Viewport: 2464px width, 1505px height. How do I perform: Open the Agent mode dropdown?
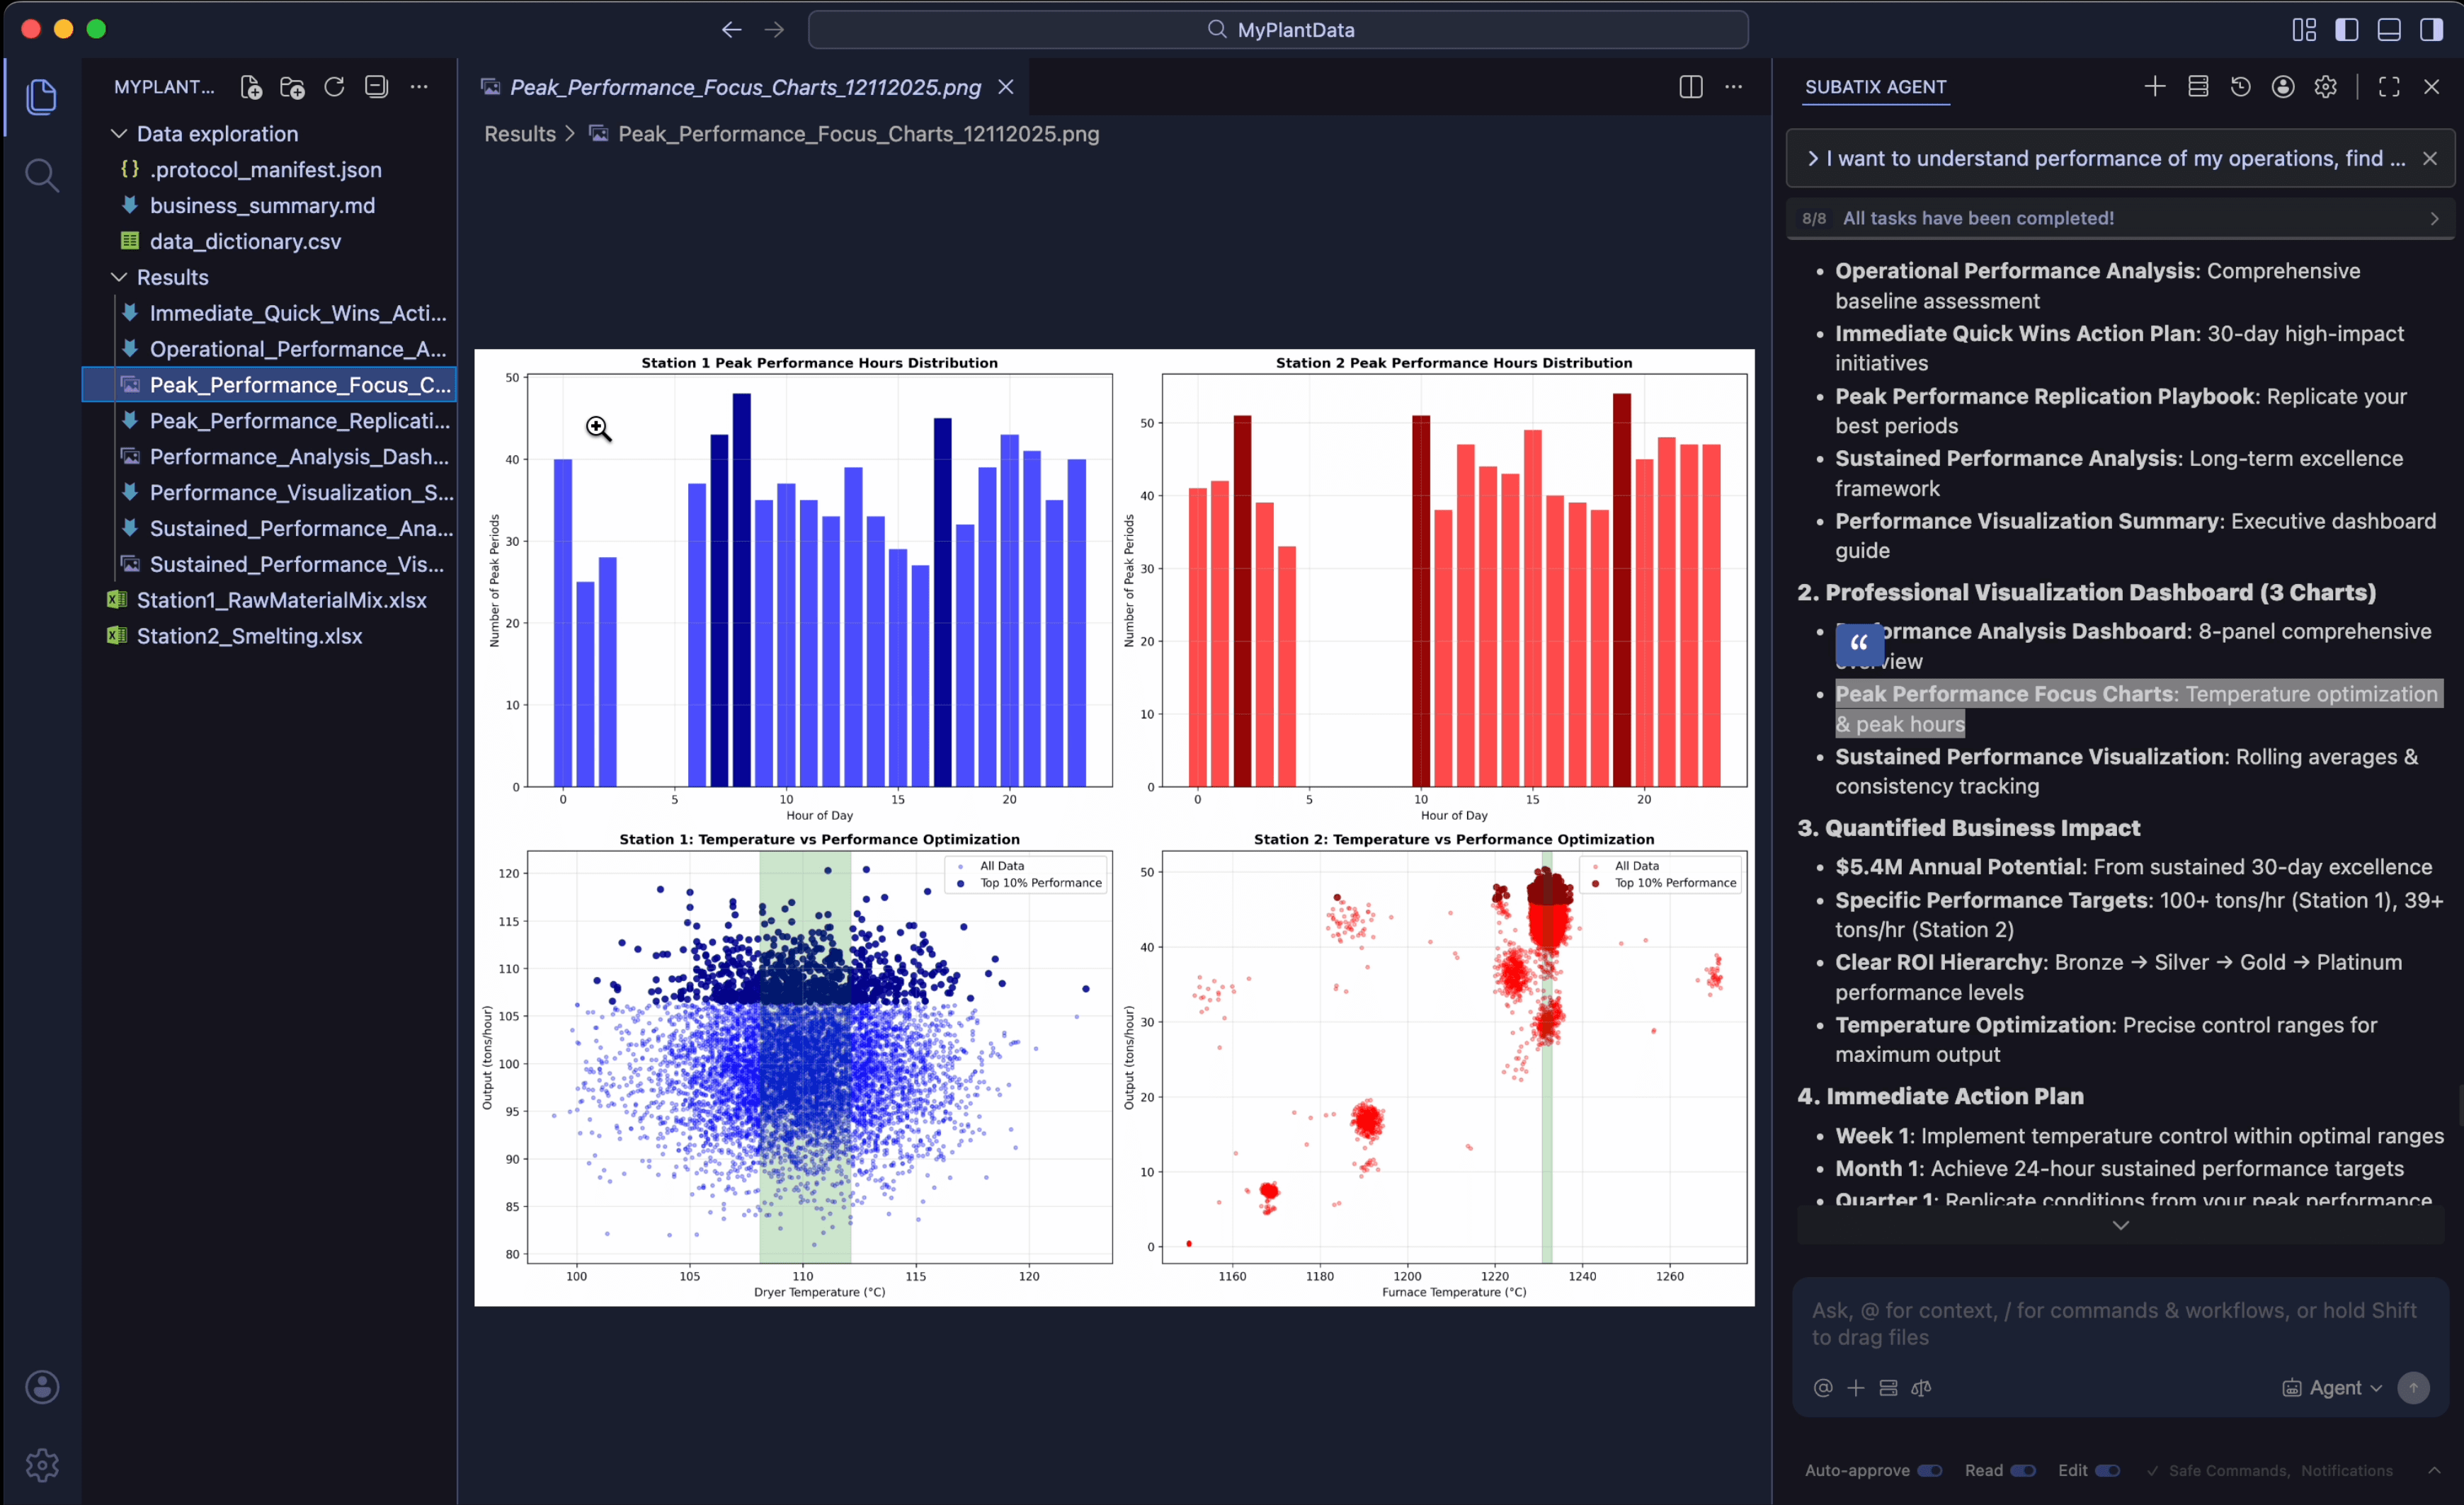(x=2330, y=1388)
